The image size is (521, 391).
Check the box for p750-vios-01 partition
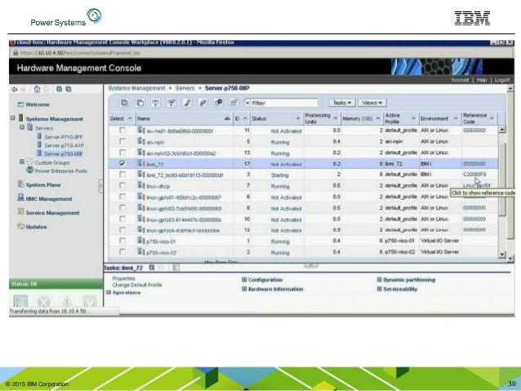122,241
